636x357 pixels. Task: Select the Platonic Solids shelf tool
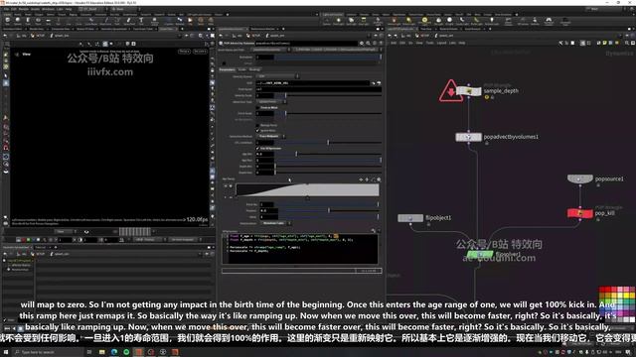155,21
